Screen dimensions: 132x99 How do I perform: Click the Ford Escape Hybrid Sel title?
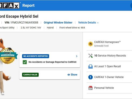19,16
